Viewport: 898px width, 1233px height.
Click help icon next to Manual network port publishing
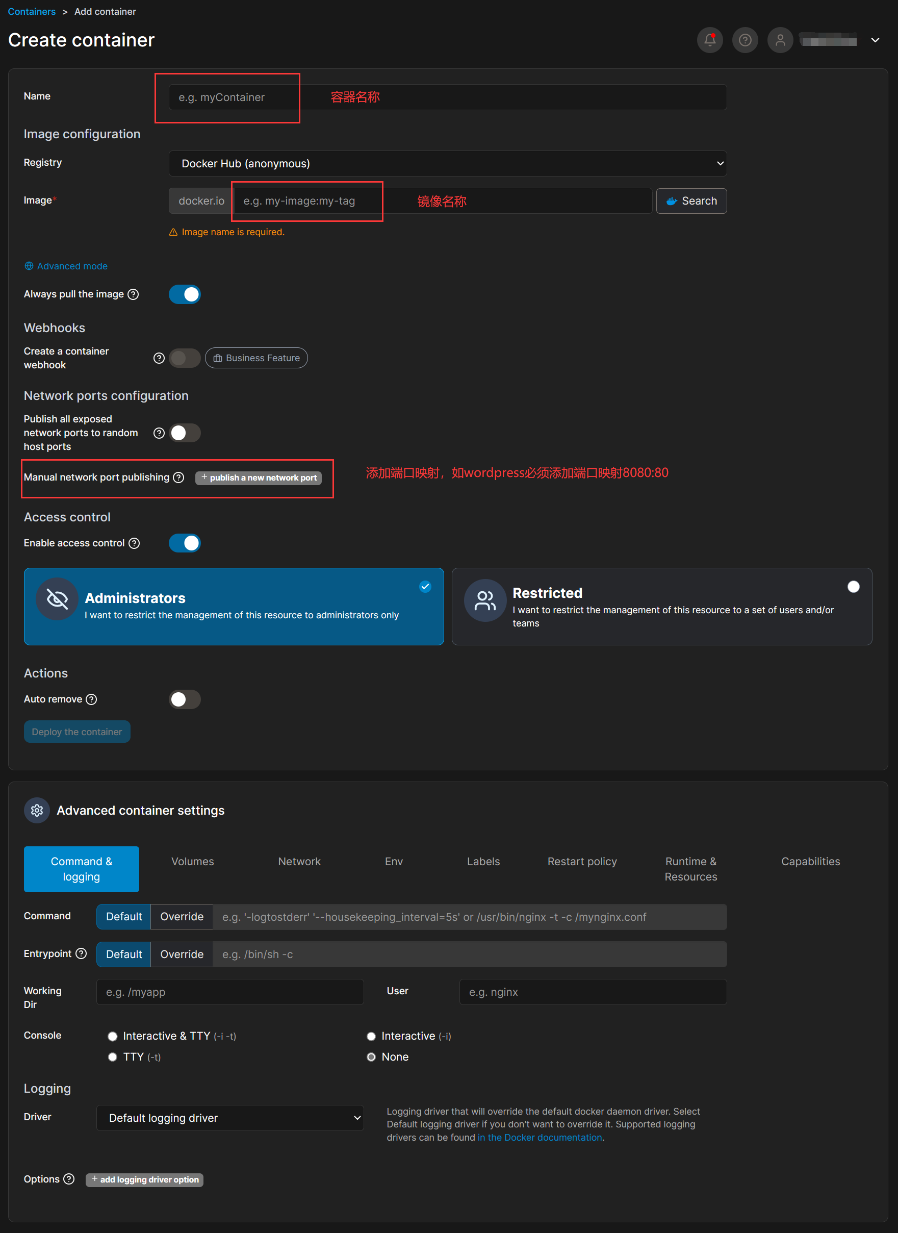[x=178, y=477]
